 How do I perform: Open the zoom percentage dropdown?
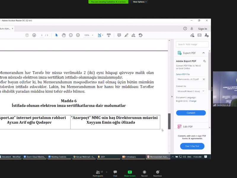pyautogui.click(x=92, y=35)
